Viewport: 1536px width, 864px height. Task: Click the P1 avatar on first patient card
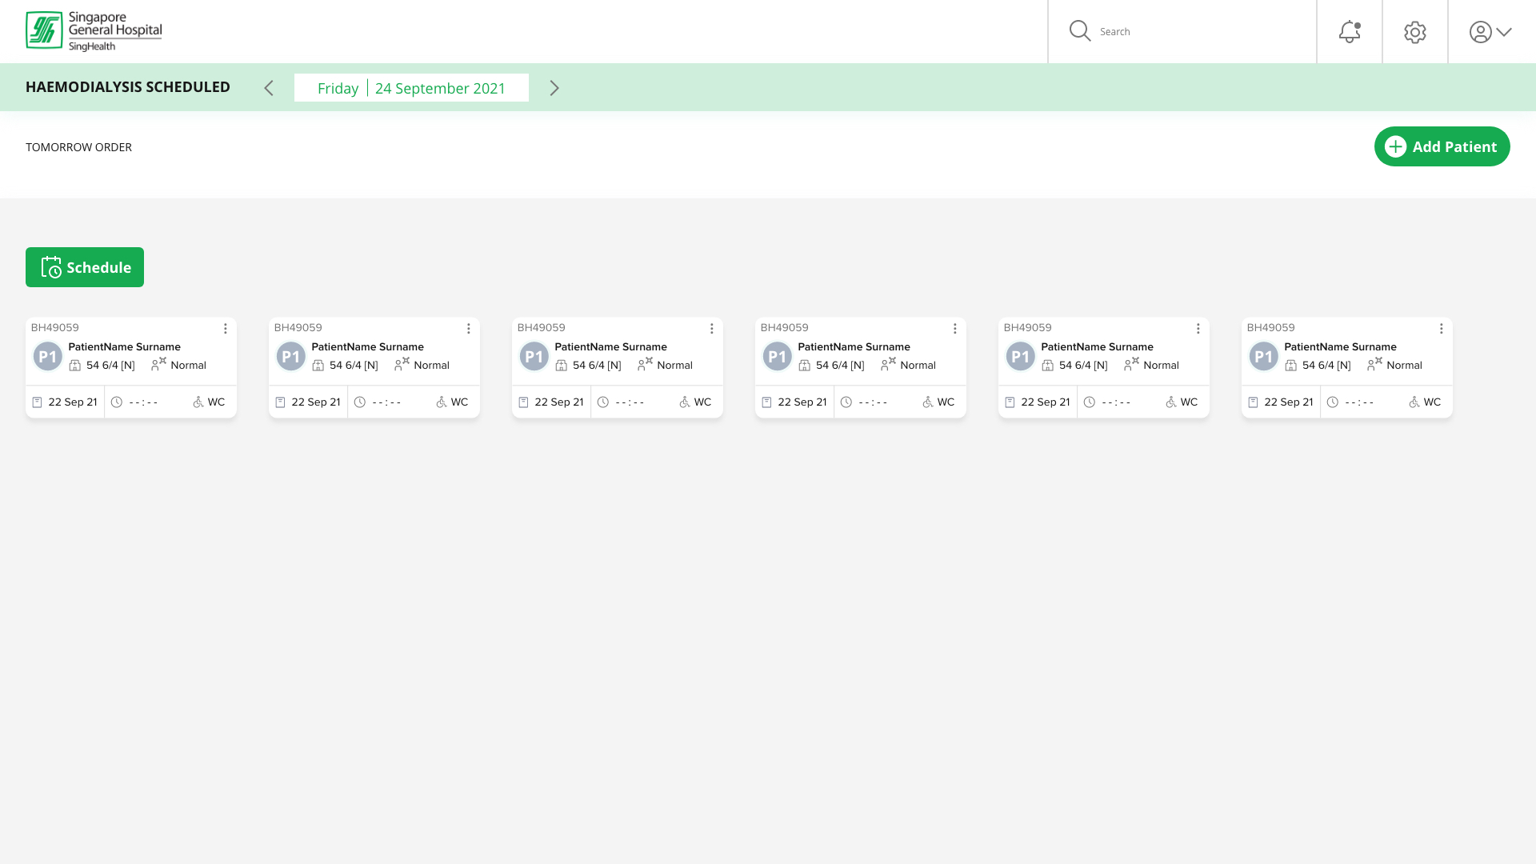pos(48,357)
